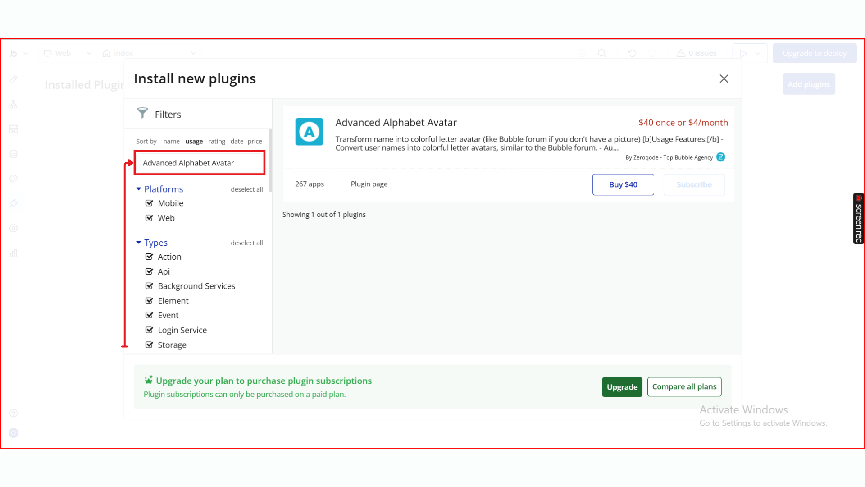This screenshot has height=487, width=865.
Task: Toggle the Login Service checkbox
Action: 149,330
